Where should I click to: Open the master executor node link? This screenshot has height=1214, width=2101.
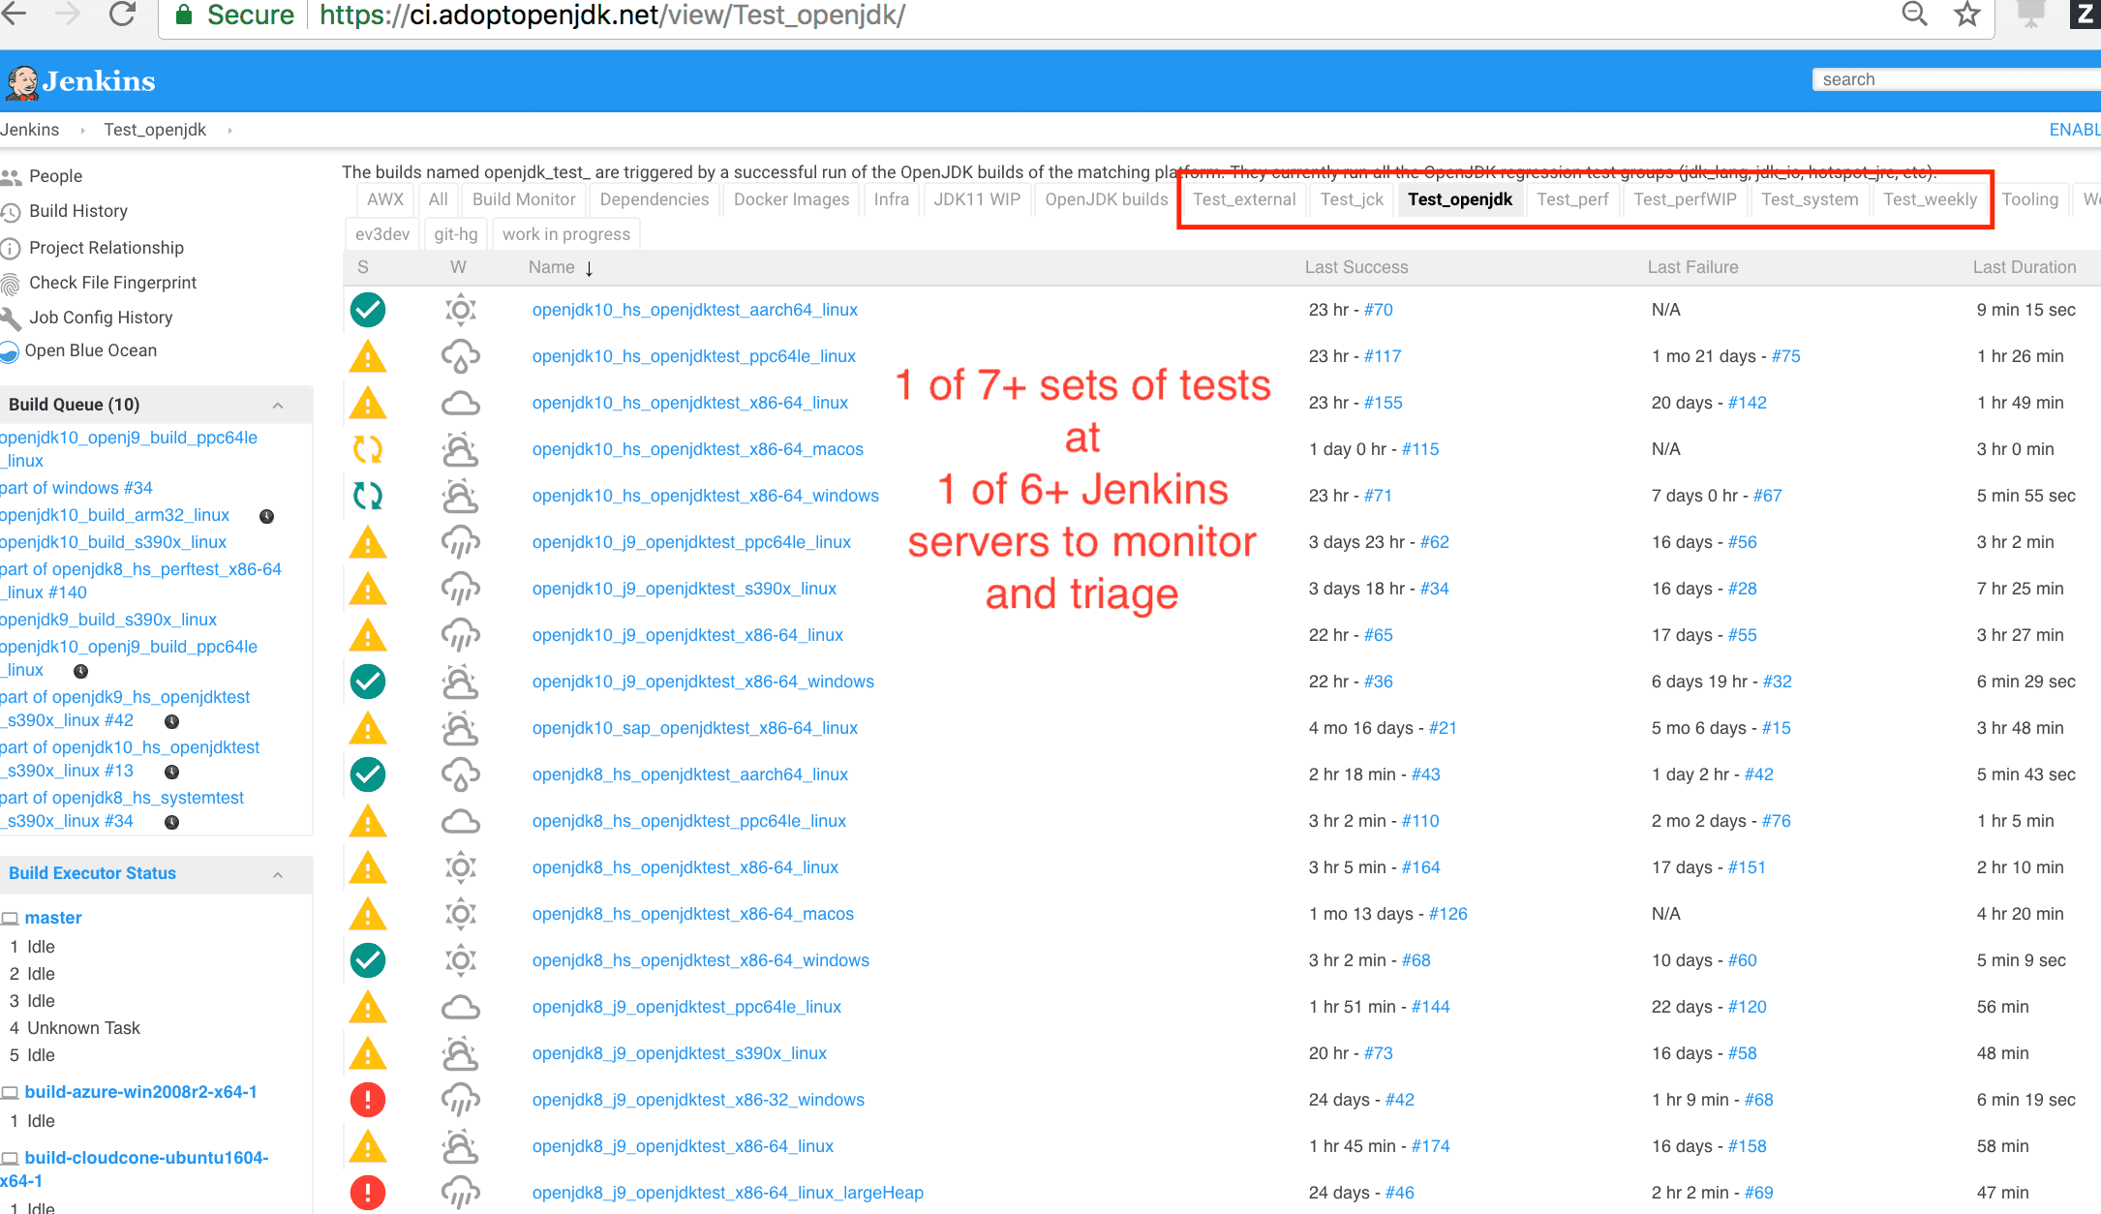click(x=53, y=918)
